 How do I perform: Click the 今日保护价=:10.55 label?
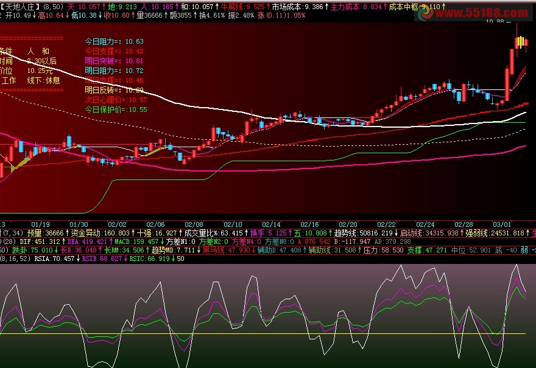click(x=116, y=109)
